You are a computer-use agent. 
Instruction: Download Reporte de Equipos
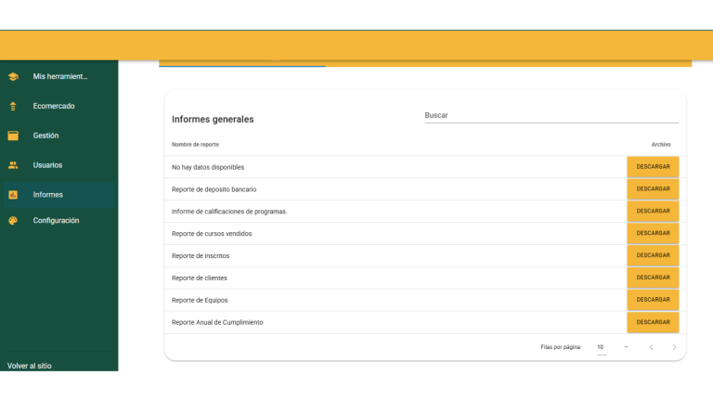(653, 300)
